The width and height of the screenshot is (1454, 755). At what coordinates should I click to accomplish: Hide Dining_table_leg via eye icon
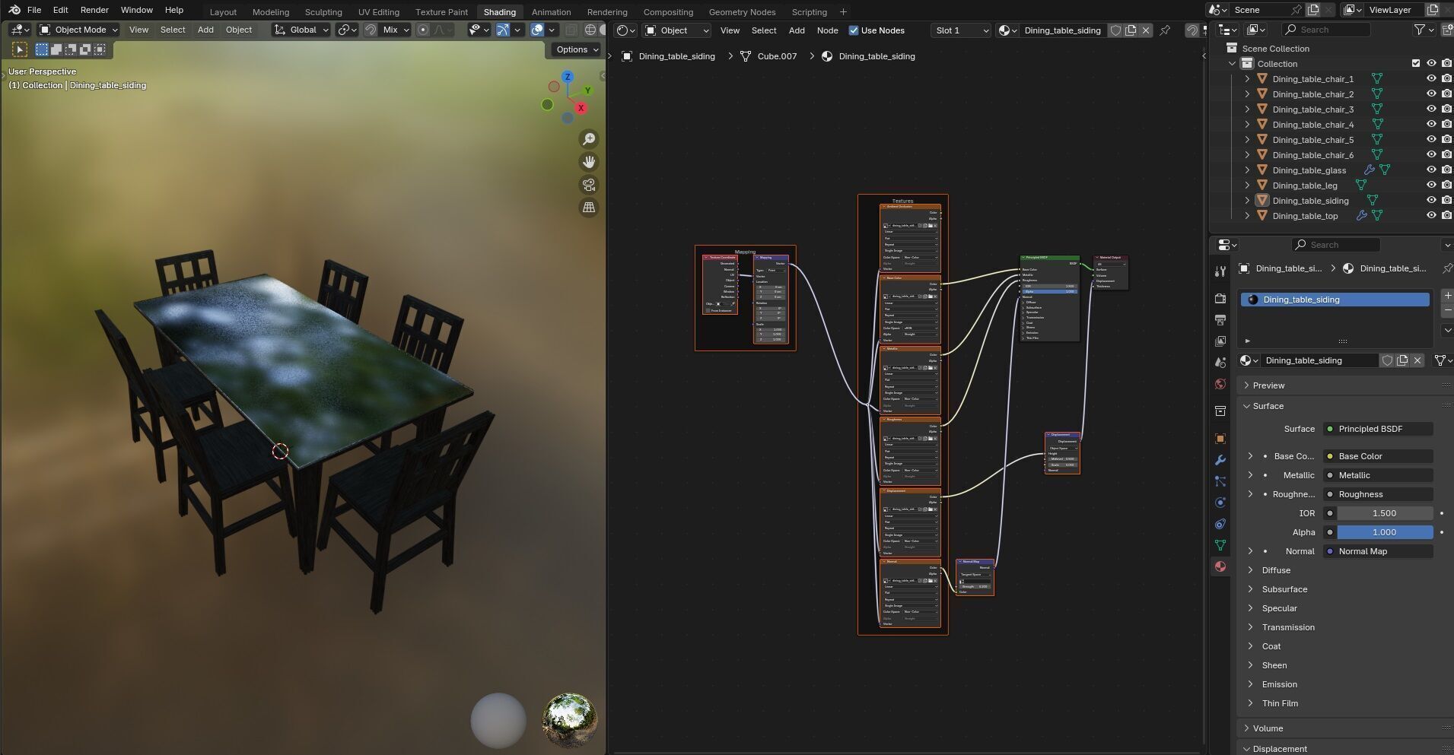pyautogui.click(x=1431, y=185)
